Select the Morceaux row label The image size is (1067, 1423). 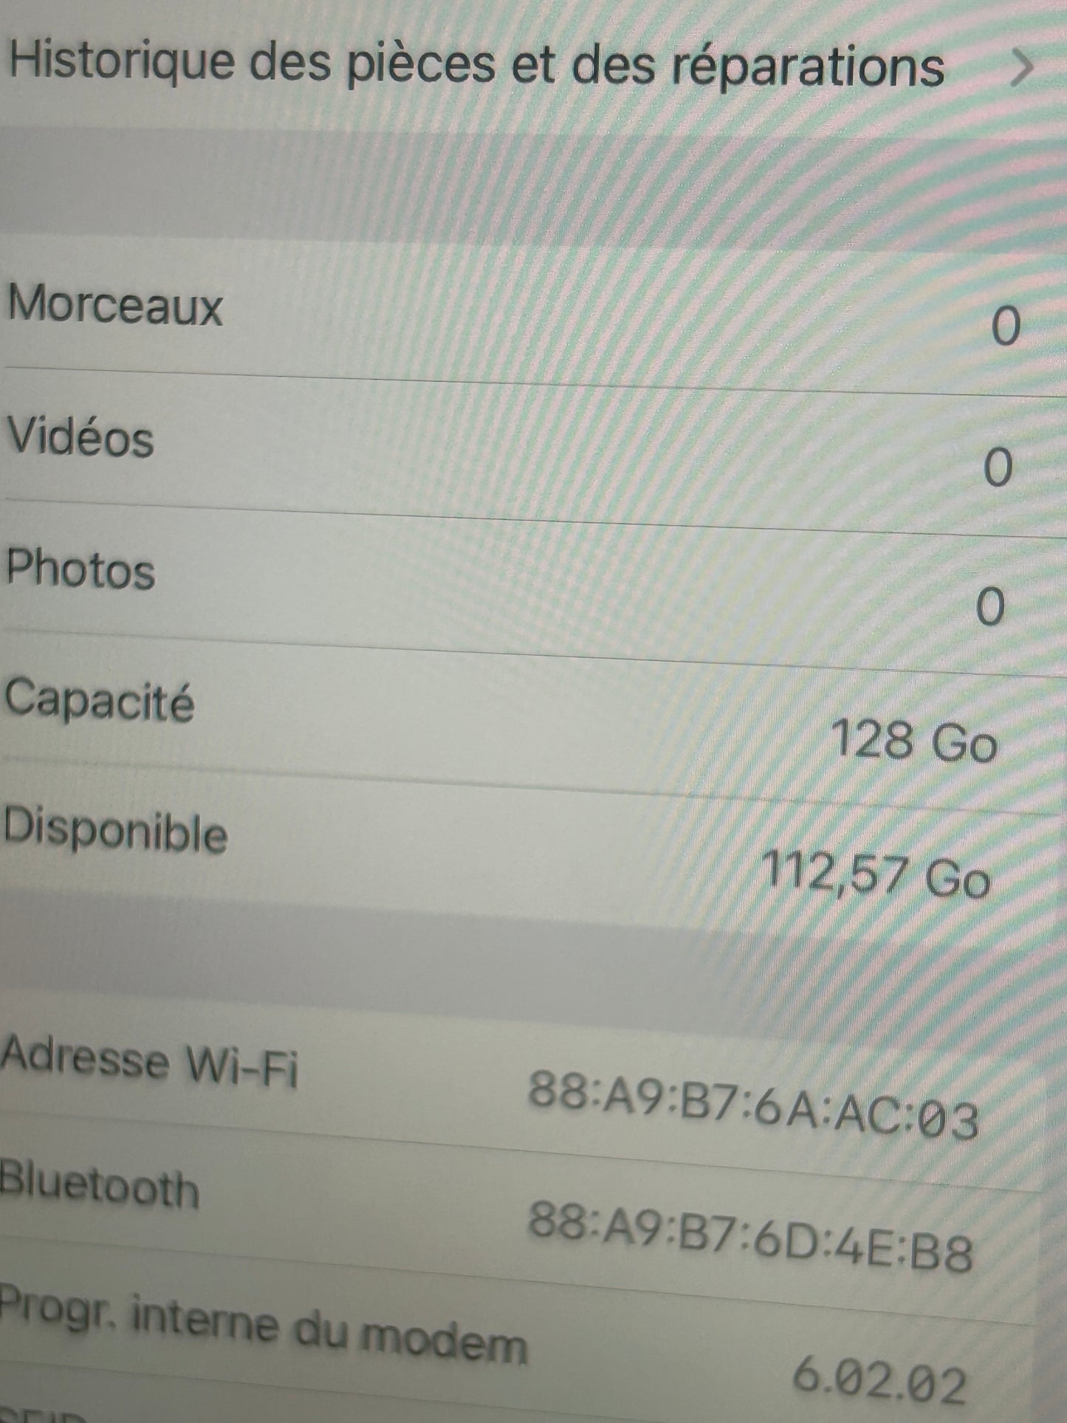(115, 304)
